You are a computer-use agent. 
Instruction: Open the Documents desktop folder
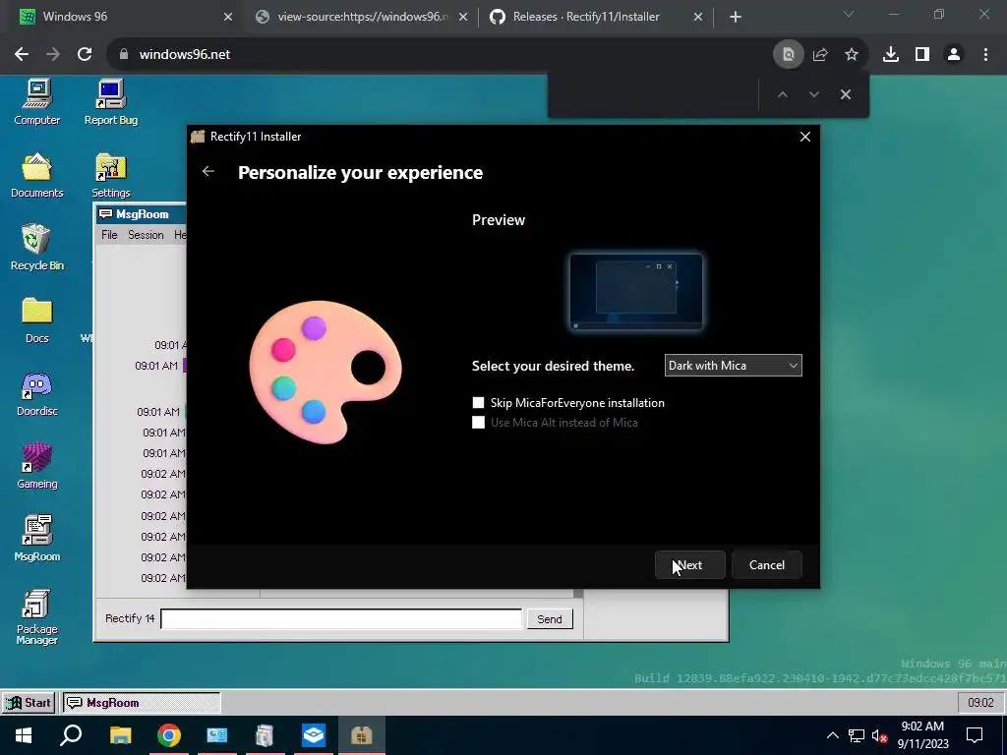coord(36,175)
